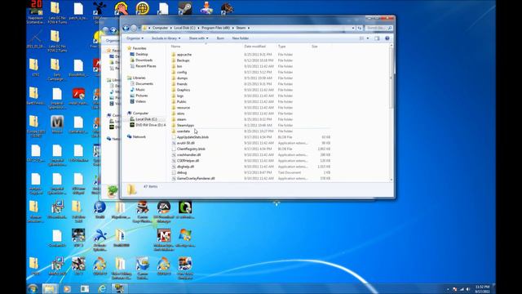Select the steam folder
The image size is (522, 294).
tap(181, 119)
